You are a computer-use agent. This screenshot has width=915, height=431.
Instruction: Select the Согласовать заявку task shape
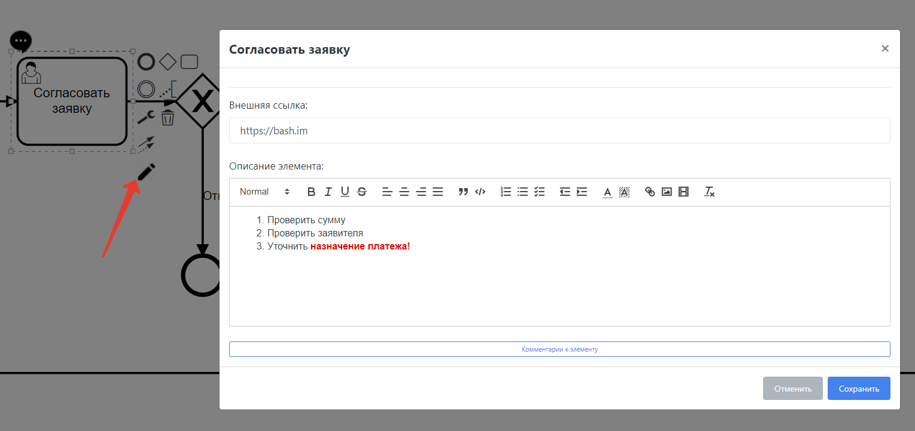click(x=72, y=101)
